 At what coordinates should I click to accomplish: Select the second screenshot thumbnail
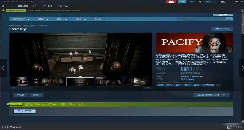[52, 82]
